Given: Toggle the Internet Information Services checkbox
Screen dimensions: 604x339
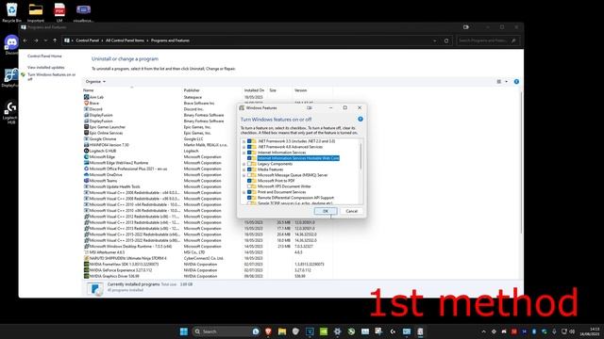Looking at the screenshot, I should [x=249, y=153].
